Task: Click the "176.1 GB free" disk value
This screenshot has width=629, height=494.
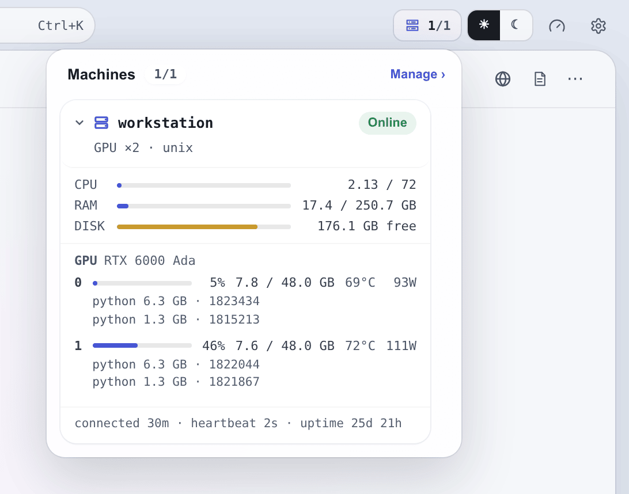Action: click(367, 226)
